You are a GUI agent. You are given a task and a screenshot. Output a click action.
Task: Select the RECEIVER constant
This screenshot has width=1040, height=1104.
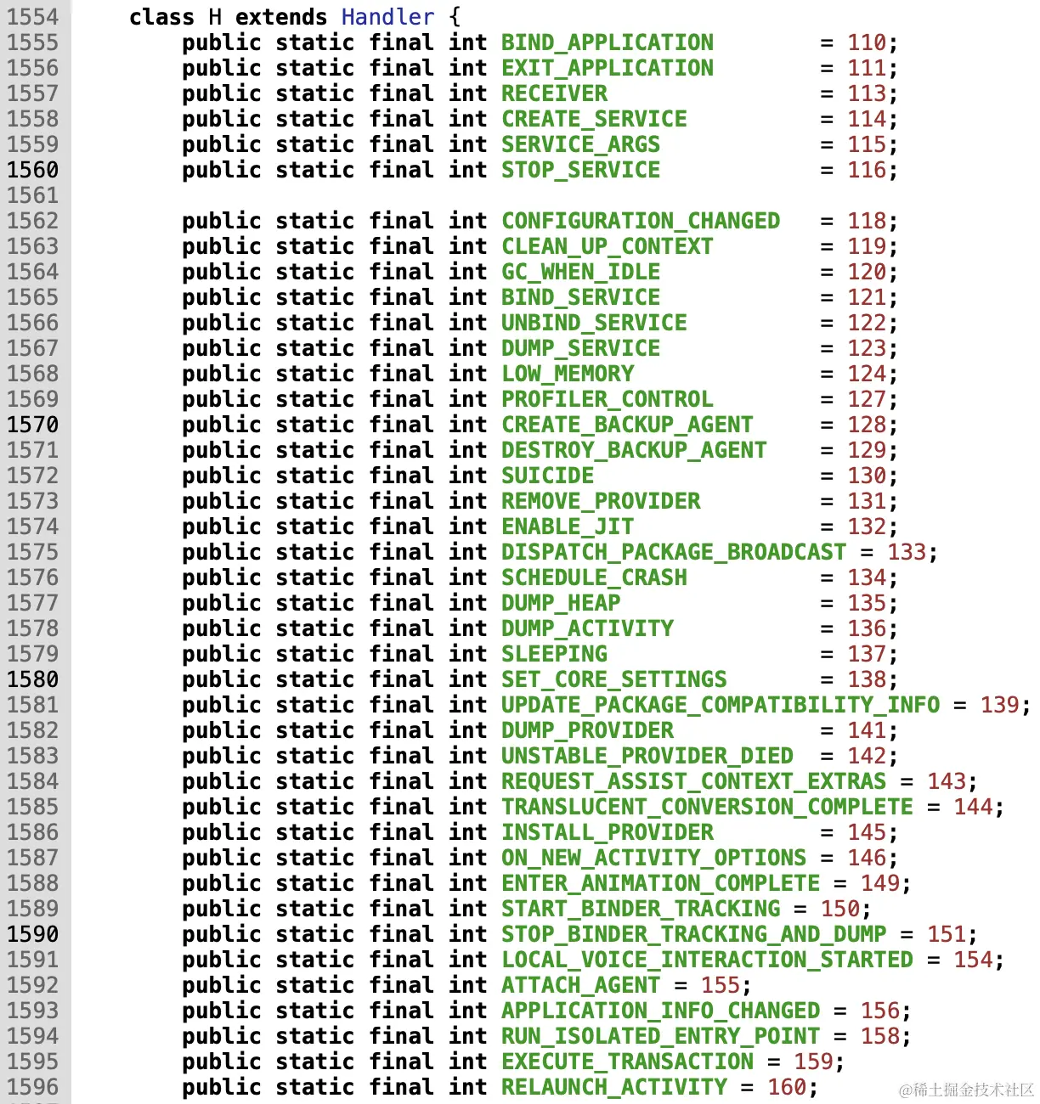(x=555, y=93)
